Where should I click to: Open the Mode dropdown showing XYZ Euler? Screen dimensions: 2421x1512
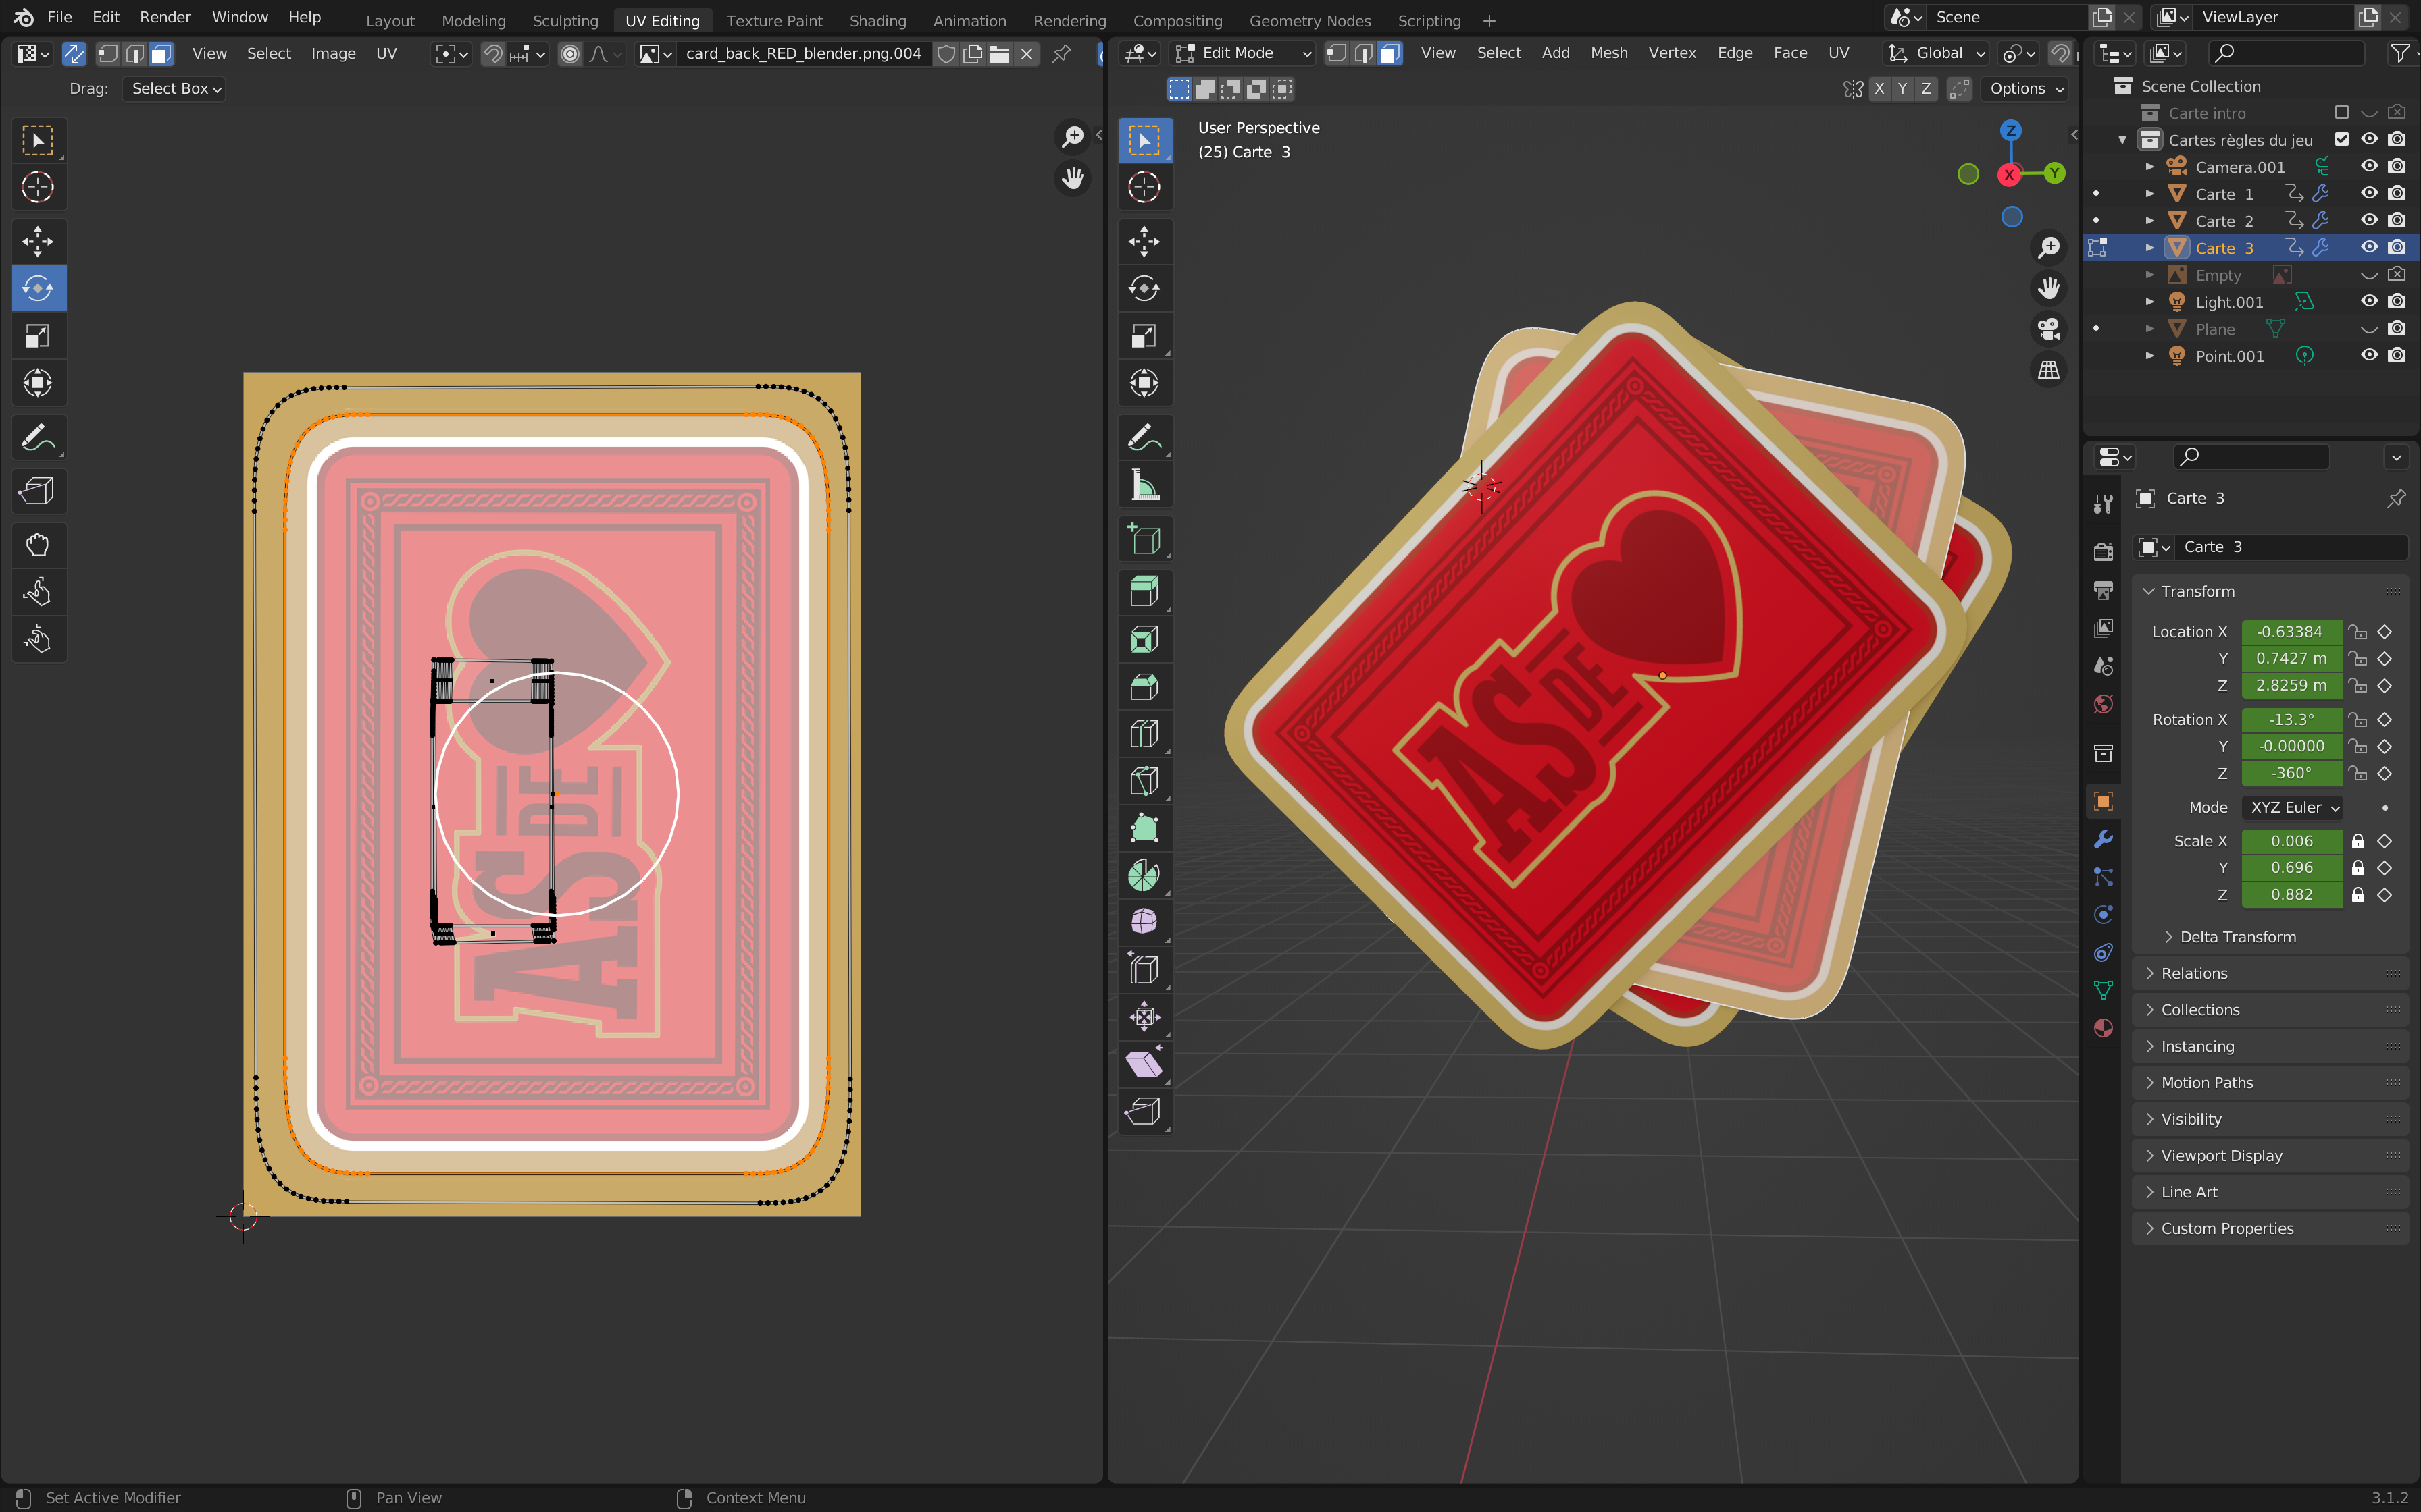pos(2292,807)
